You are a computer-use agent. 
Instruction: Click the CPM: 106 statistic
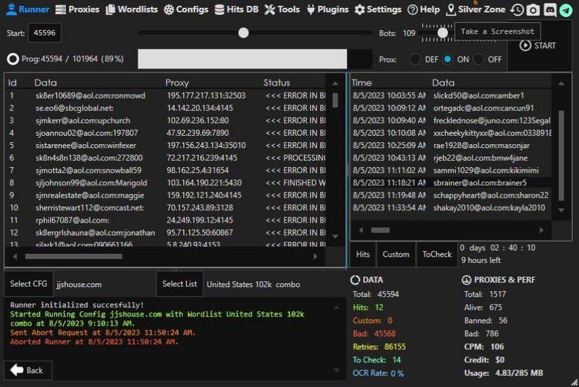tap(484, 347)
